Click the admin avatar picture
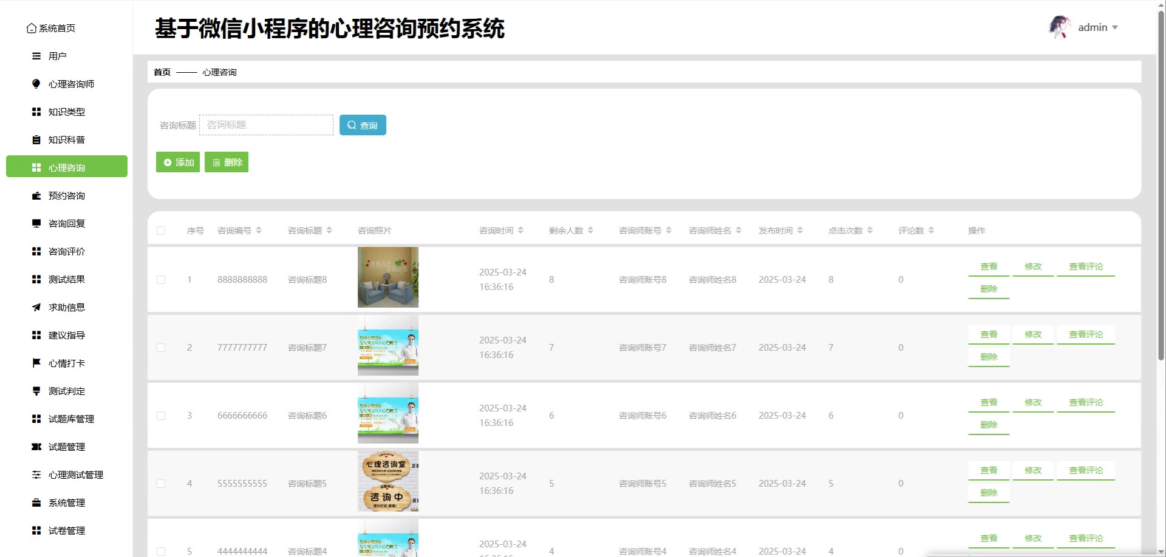Viewport: 1166px width, 557px height. (1060, 27)
